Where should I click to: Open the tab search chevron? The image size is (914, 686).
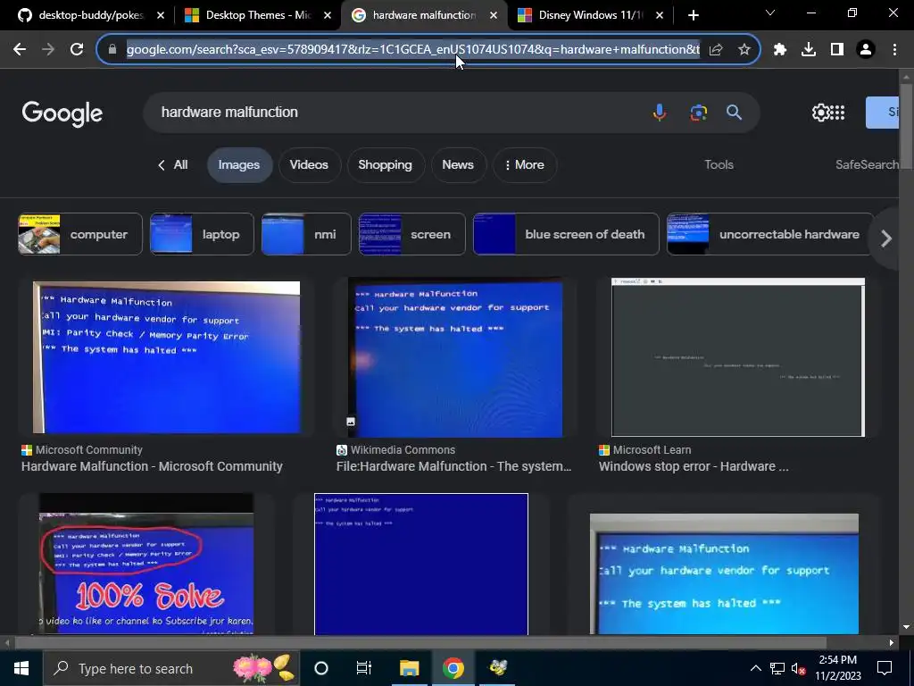click(x=770, y=13)
